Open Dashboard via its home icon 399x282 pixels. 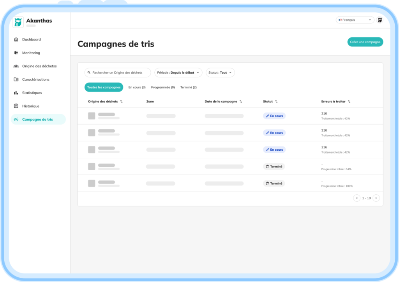[16, 39]
